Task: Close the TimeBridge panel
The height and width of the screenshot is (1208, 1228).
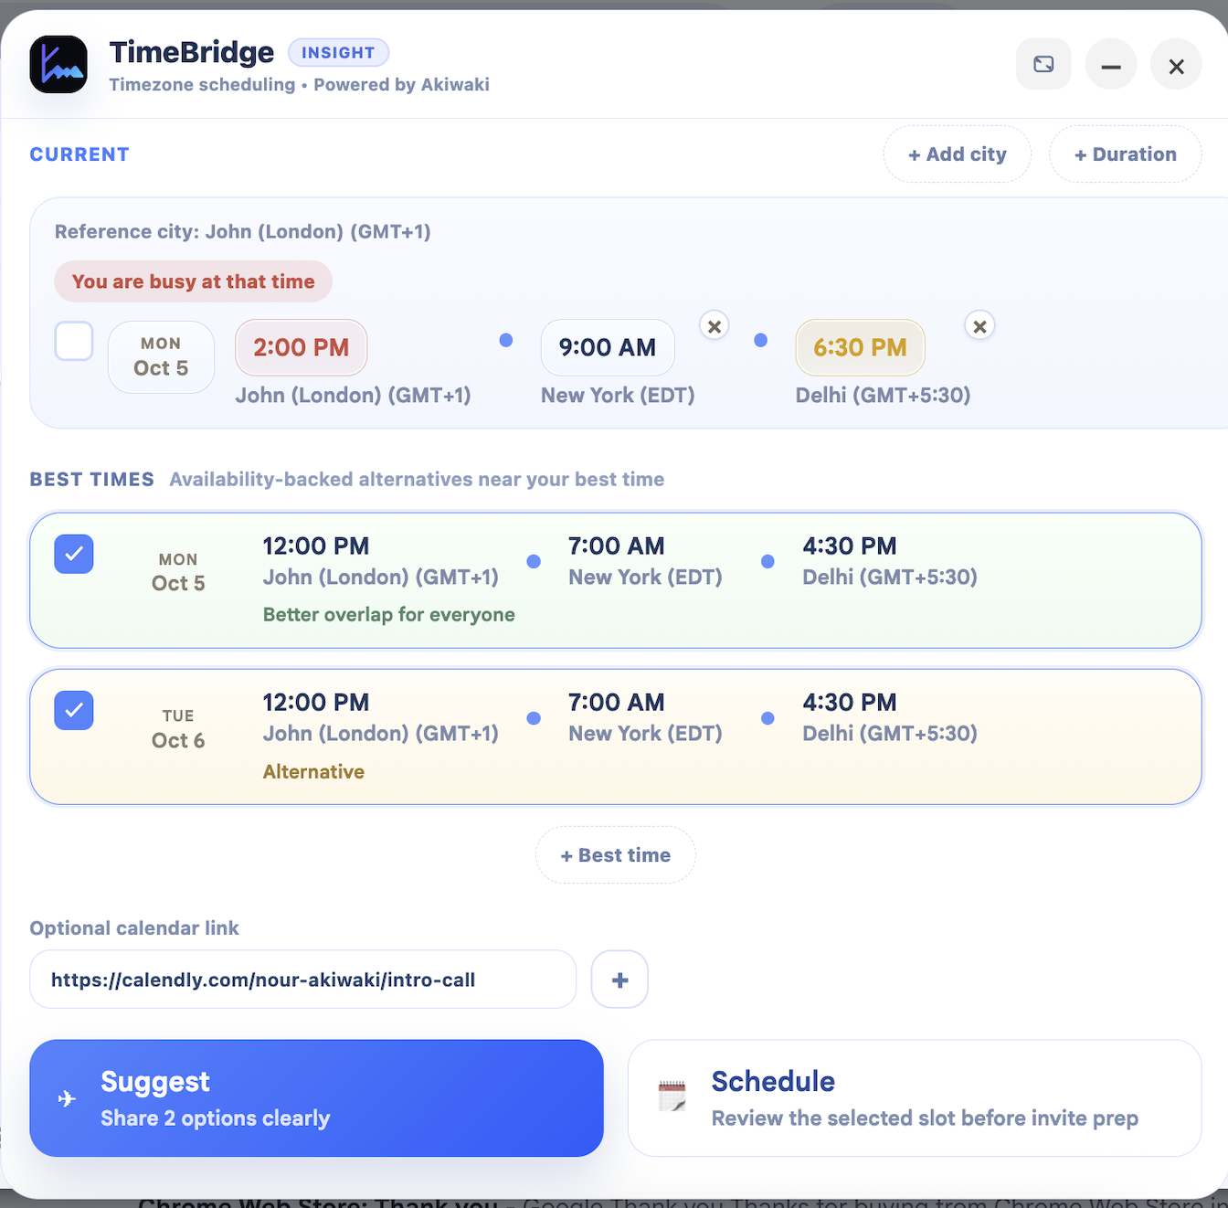Action: (x=1176, y=66)
